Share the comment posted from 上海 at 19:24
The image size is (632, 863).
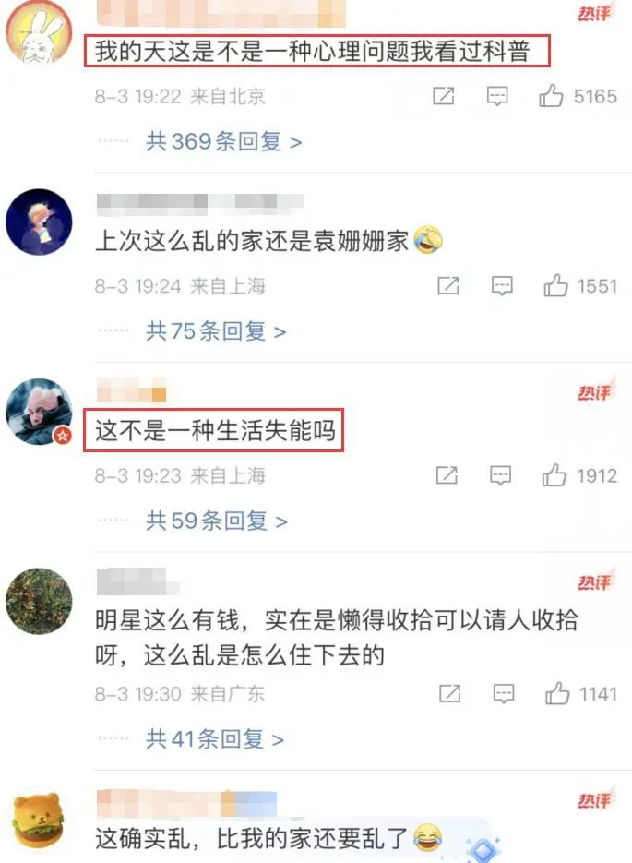447,285
